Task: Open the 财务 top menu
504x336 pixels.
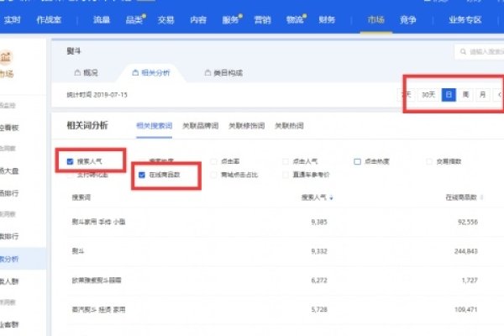Action: pos(327,20)
